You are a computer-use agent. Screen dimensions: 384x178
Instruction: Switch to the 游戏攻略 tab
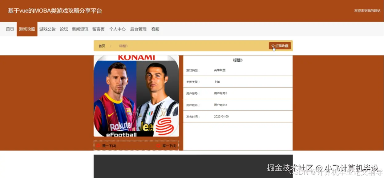27,29
